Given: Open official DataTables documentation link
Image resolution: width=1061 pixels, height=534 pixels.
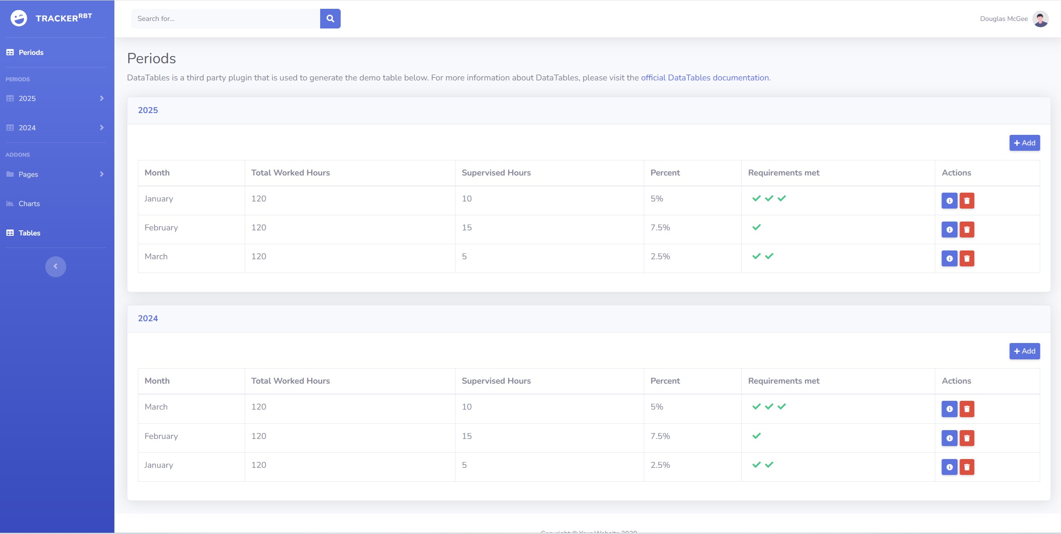Looking at the screenshot, I should [705, 77].
